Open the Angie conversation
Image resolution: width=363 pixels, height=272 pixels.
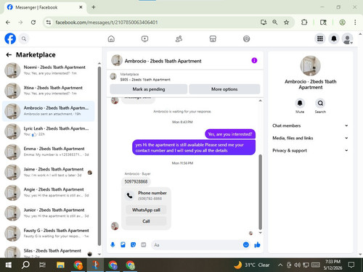[x=49, y=192]
